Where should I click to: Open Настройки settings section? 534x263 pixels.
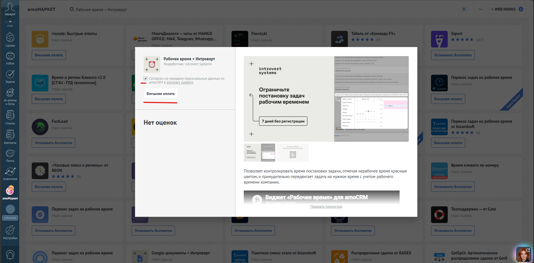click(x=10, y=232)
